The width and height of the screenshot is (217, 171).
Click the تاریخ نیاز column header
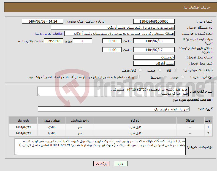(x=23, y=121)
